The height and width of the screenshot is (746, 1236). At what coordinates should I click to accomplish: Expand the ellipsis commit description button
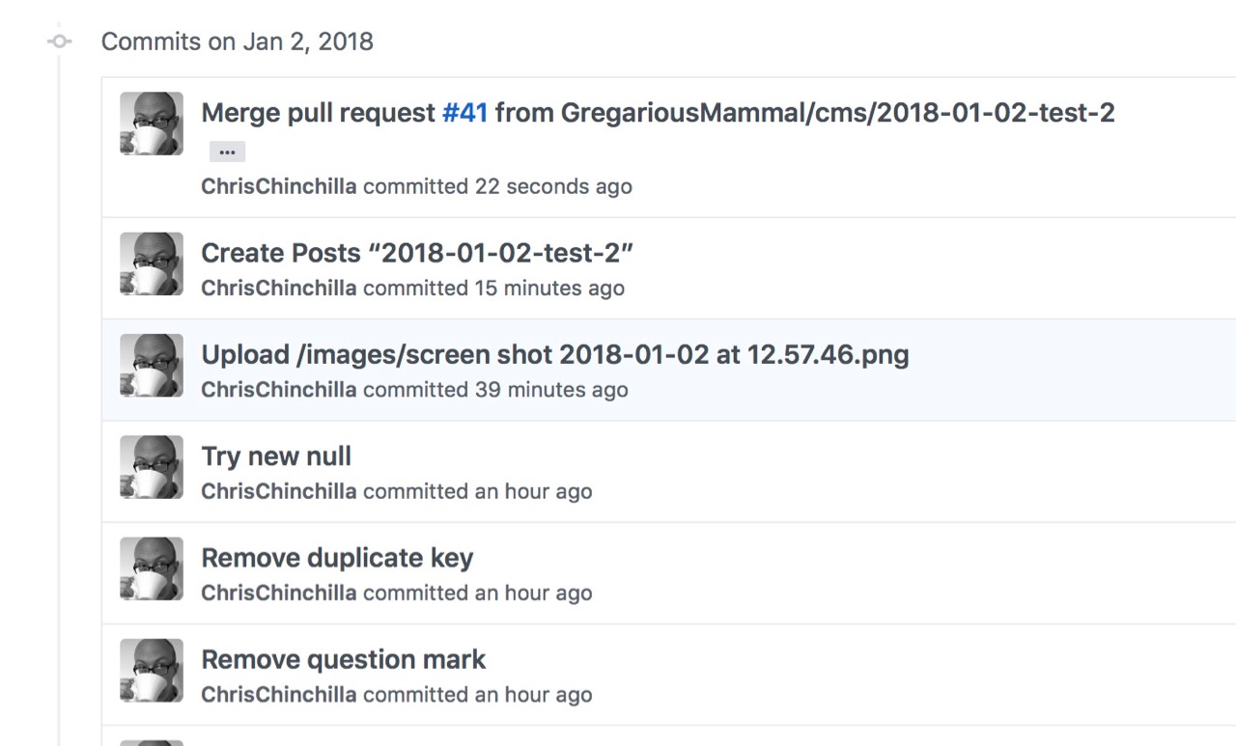click(227, 152)
